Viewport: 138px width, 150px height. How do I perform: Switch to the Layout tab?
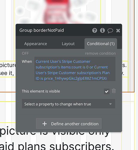point(68,44)
